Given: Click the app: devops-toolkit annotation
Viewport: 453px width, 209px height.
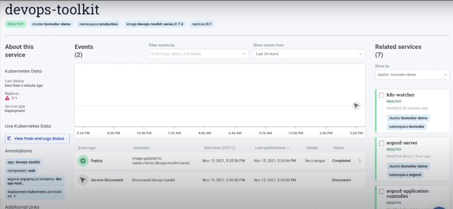Looking at the screenshot, I should [24, 162].
